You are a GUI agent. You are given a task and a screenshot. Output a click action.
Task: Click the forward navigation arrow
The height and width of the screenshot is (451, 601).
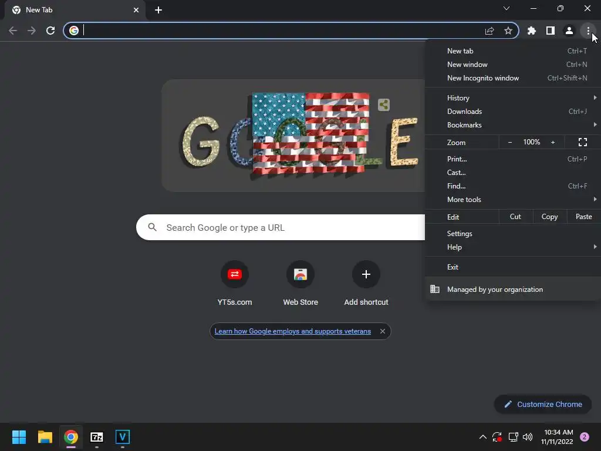(32, 31)
